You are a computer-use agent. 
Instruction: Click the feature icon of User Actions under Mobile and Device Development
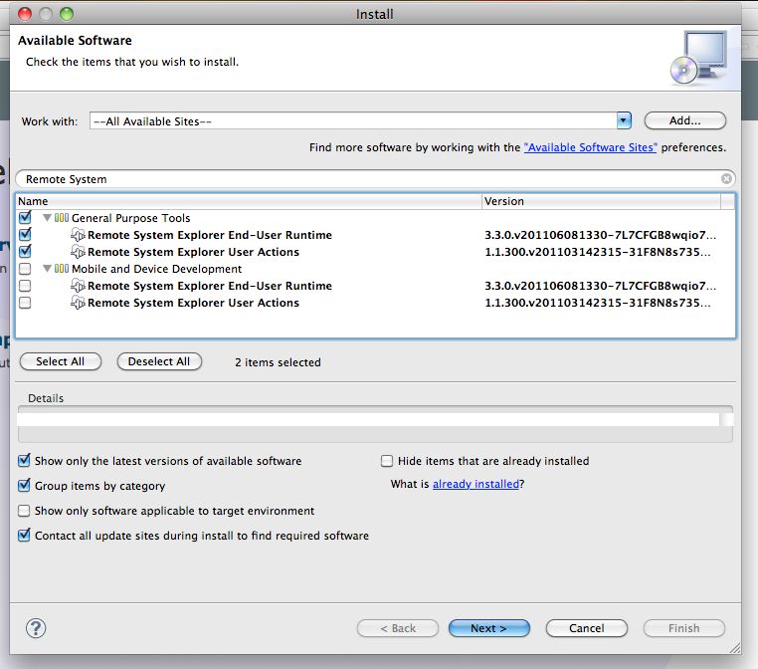(79, 304)
